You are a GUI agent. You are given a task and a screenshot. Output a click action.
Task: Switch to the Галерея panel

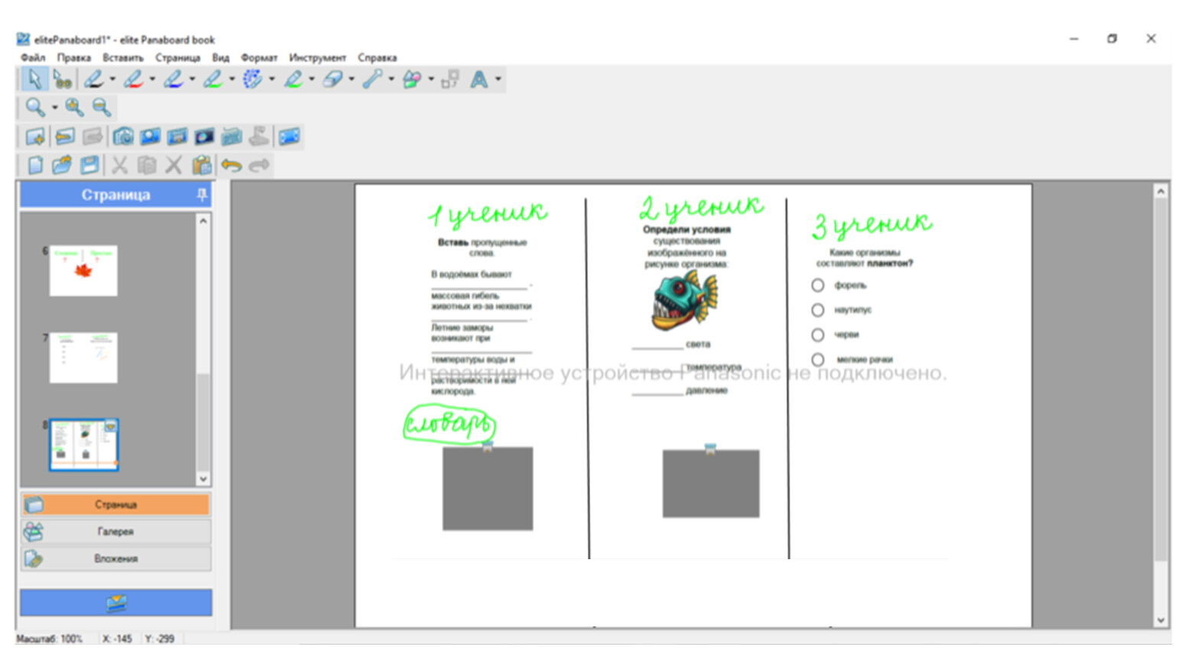(115, 532)
